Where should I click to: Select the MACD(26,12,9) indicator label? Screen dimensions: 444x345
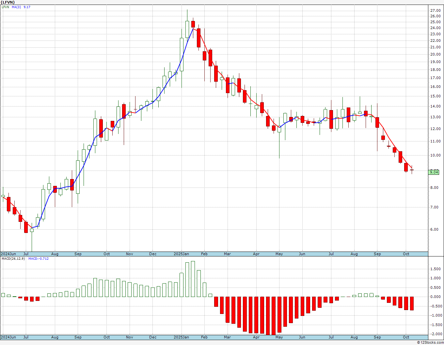(x=13, y=258)
